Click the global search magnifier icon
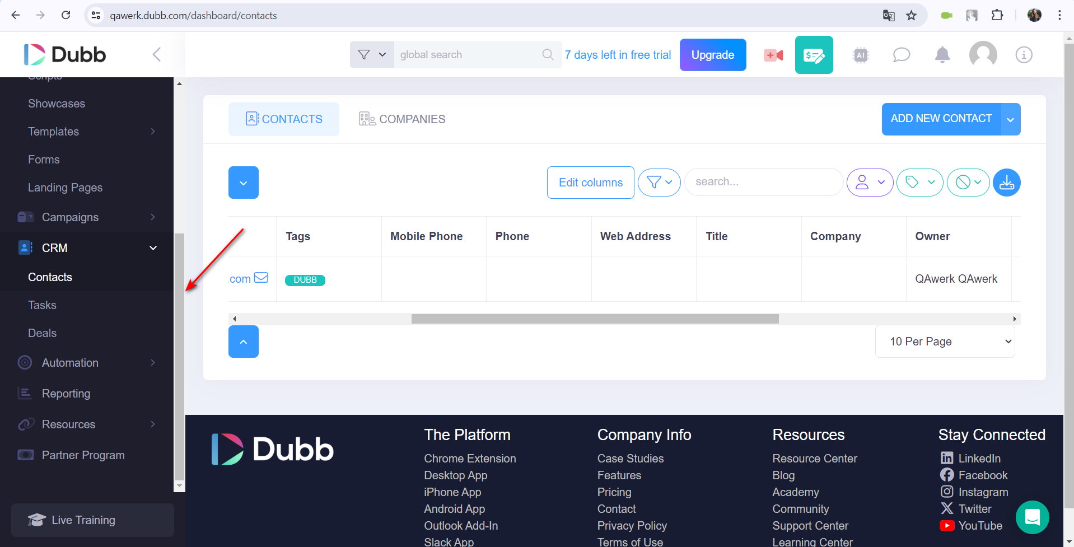This screenshot has width=1074, height=547. point(548,54)
